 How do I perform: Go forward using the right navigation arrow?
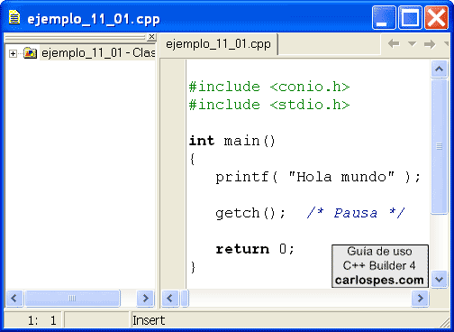(430, 44)
